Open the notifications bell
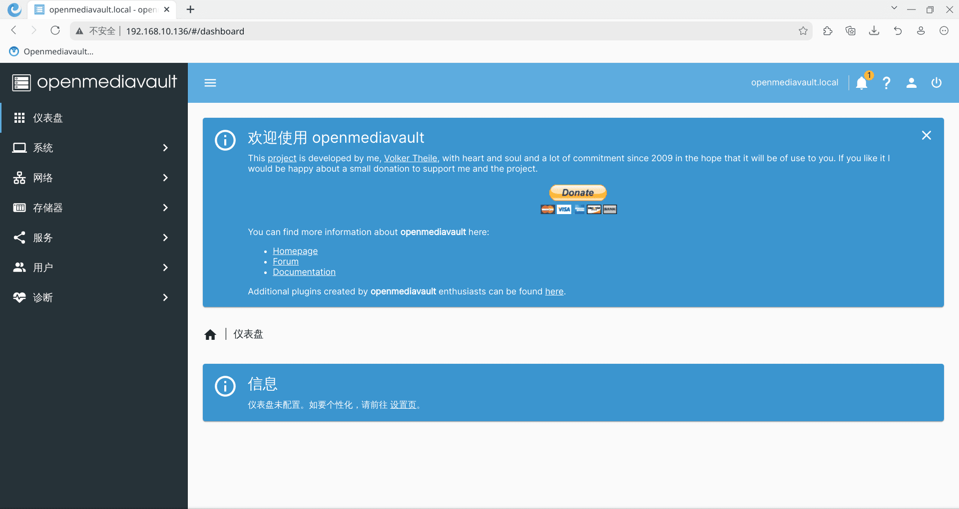The height and width of the screenshot is (509, 959). coord(862,83)
